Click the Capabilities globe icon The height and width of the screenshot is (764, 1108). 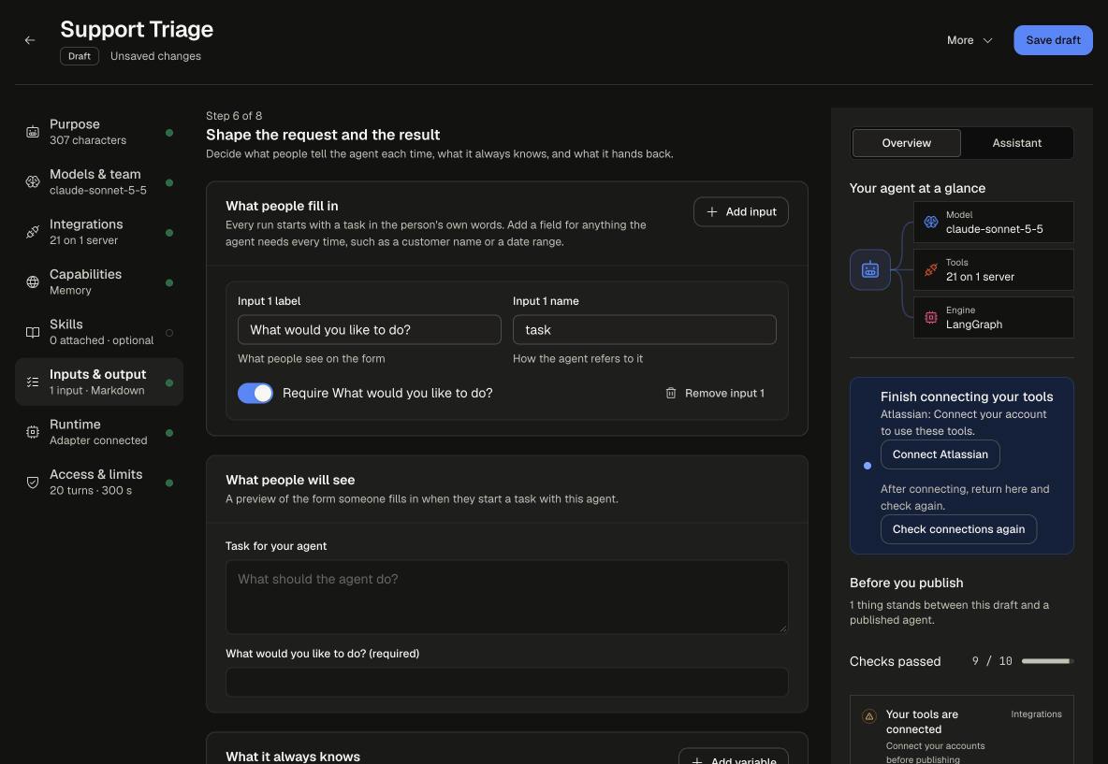pyautogui.click(x=33, y=282)
